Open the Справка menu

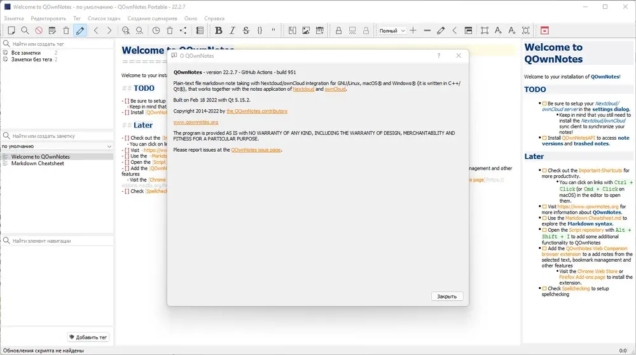[214, 18]
